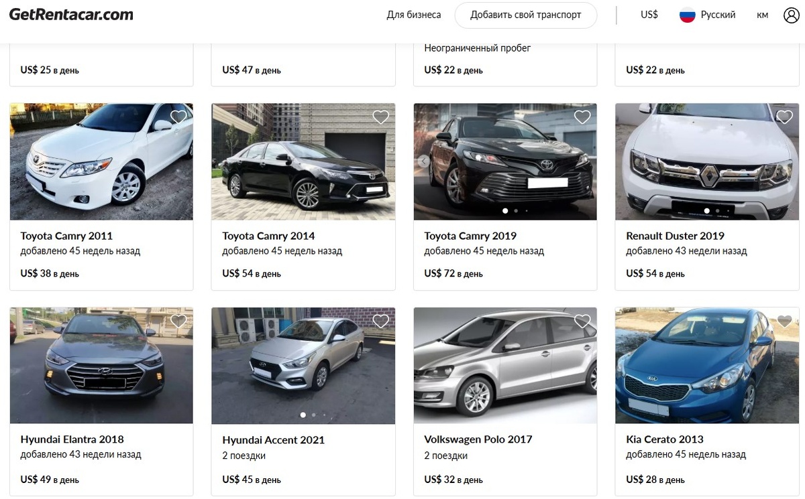The width and height of the screenshot is (805, 499).
Task: Click the GetRentacar.com logo
Action: tap(70, 13)
